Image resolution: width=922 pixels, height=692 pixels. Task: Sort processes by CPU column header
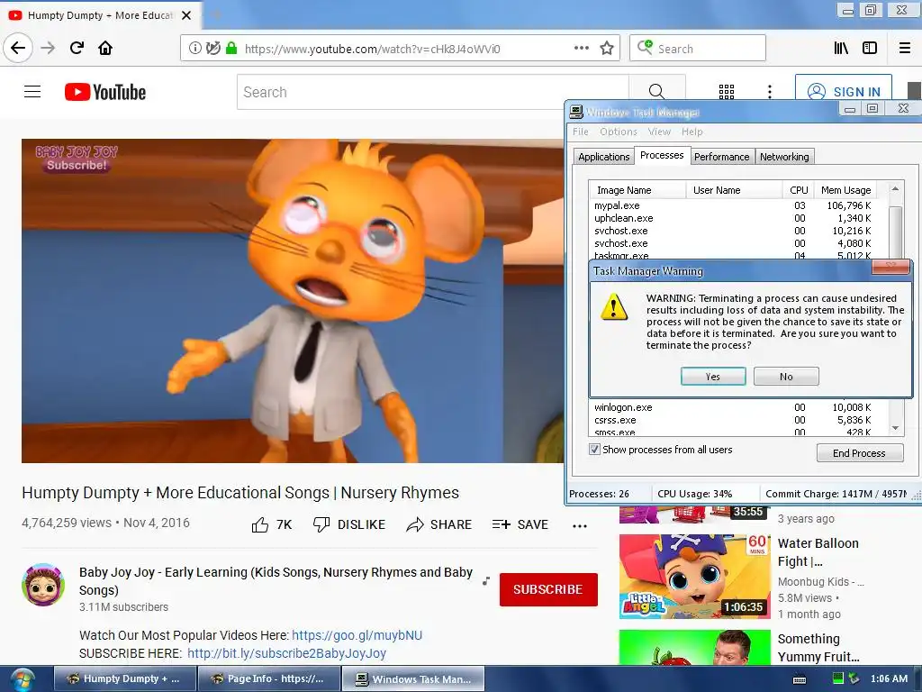click(799, 190)
